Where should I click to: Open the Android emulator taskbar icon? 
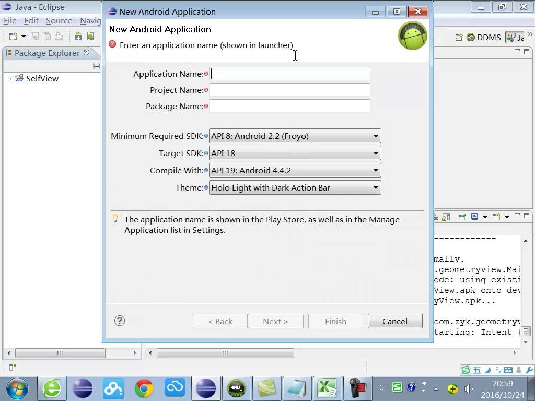click(236, 388)
